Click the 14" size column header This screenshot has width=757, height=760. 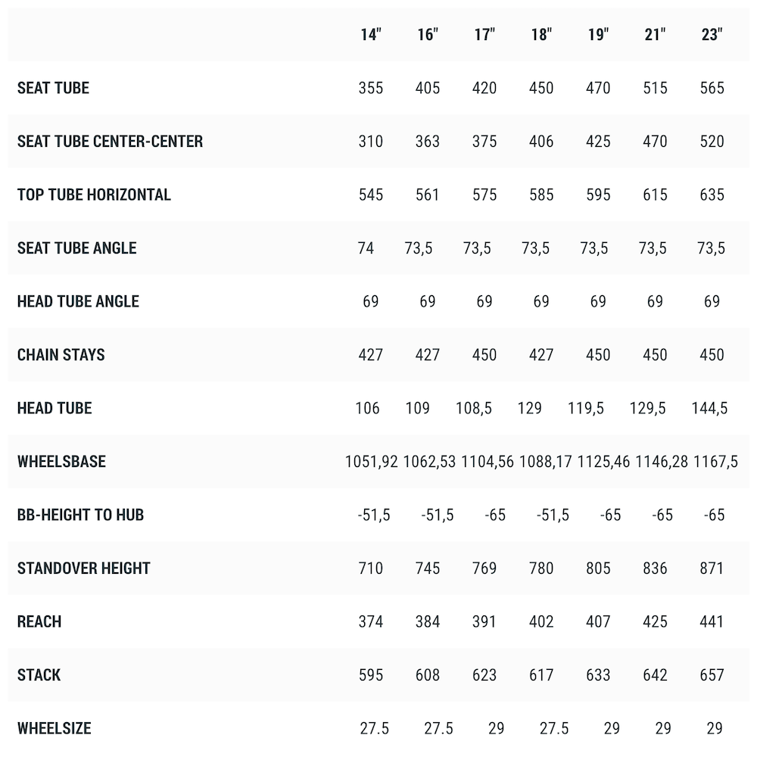[x=371, y=34]
